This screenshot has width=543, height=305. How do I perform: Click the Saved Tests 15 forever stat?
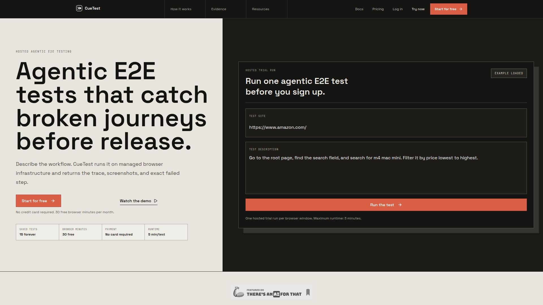click(37, 232)
